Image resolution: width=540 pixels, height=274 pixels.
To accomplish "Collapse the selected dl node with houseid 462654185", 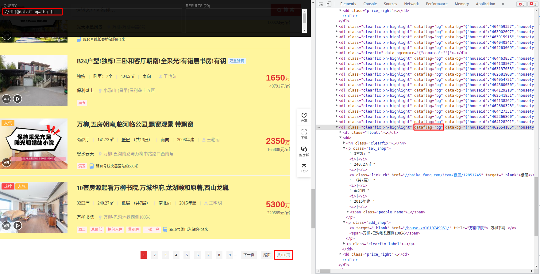I will [x=337, y=127].
